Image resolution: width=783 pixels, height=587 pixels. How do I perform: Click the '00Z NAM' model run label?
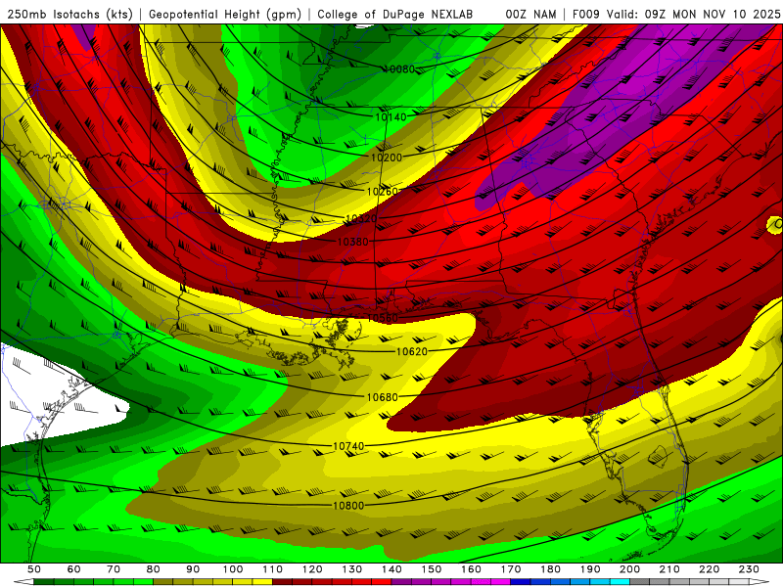pyautogui.click(x=530, y=14)
